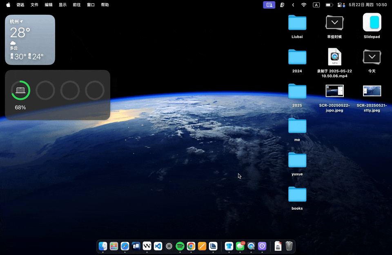The width and height of the screenshot is (392, 255).
Task: Select the SCR-20250522-jupo.jpeg screenshot thumbnail
Action: [334, 91]
